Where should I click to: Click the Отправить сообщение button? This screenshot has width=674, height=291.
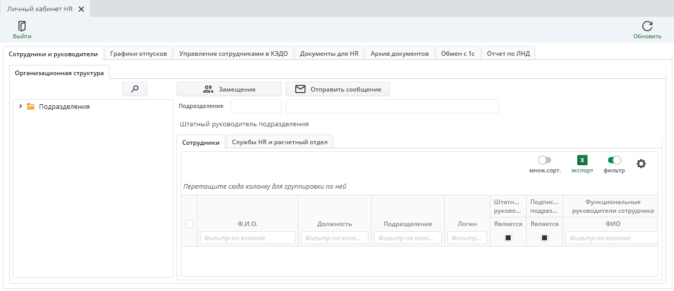(338, 89)
